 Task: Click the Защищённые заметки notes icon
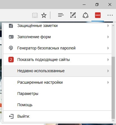11,26
